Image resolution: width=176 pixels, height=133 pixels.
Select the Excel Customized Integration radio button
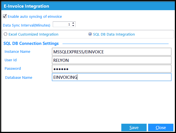click(x=5, y=34)
